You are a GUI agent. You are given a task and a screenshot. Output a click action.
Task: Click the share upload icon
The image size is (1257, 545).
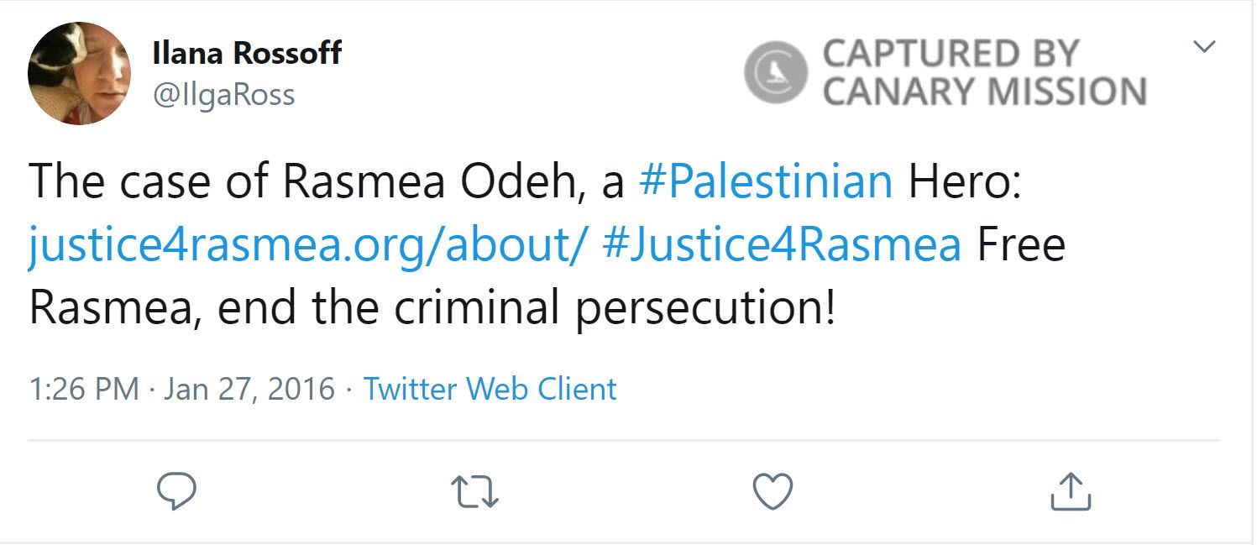point(1071,492)
